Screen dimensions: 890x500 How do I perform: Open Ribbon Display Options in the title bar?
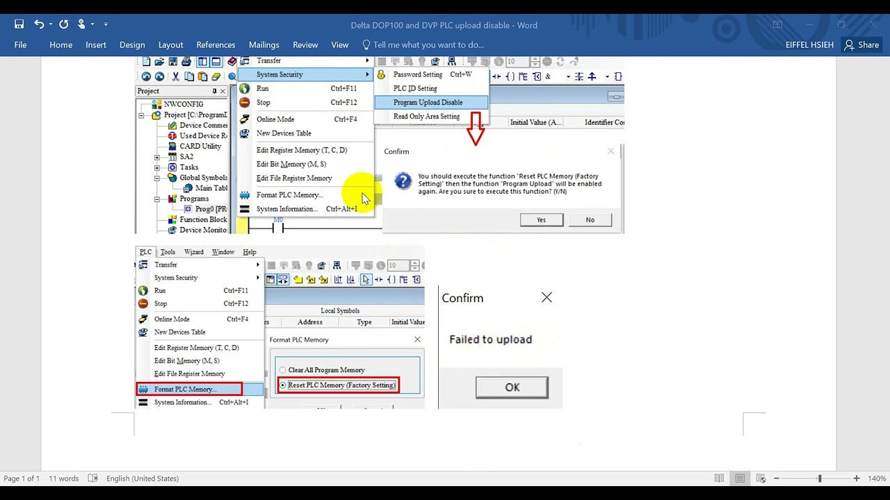[777, 24]
